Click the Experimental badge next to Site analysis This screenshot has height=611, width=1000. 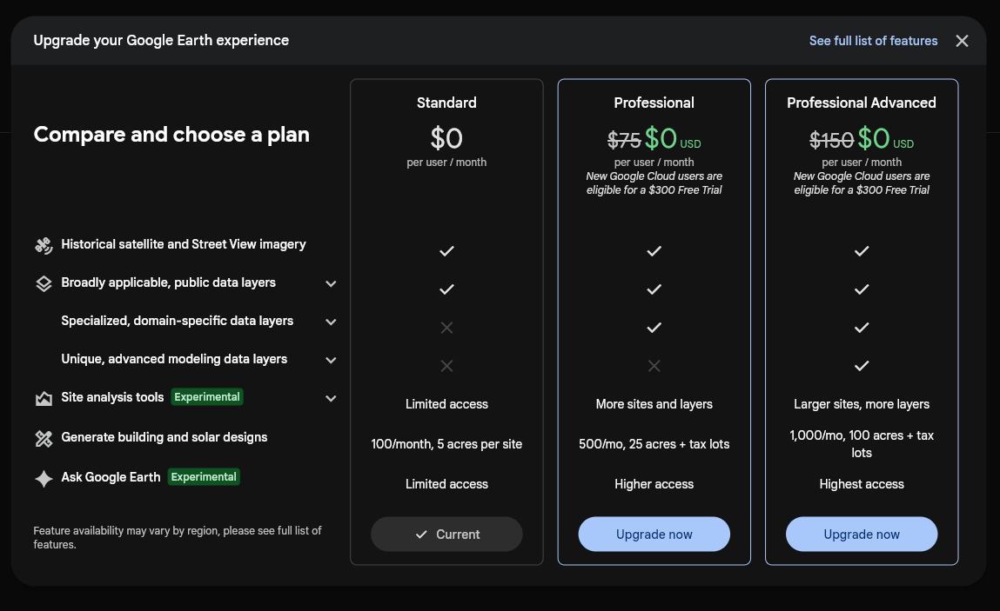207,397
